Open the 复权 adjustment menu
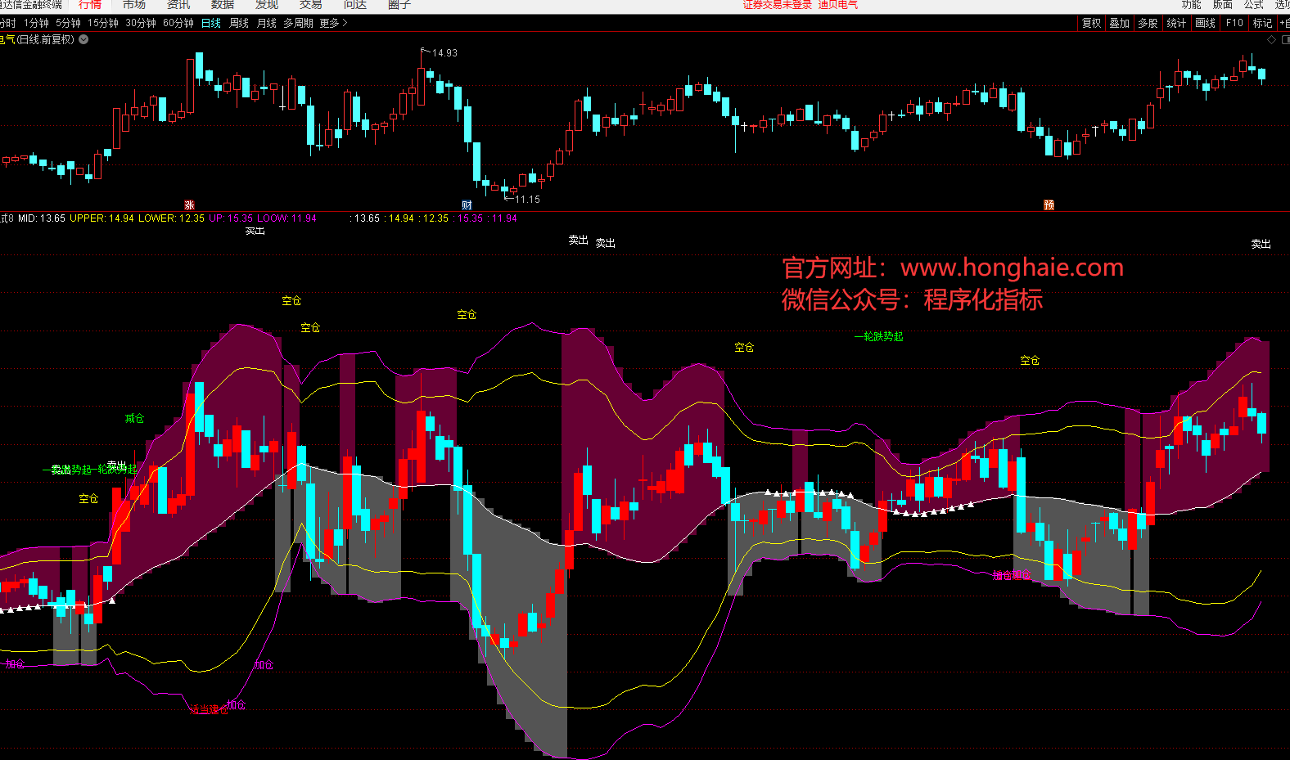Image resolution: width=1290 pixels, height=760 pixels. [x=1091, y=23]
